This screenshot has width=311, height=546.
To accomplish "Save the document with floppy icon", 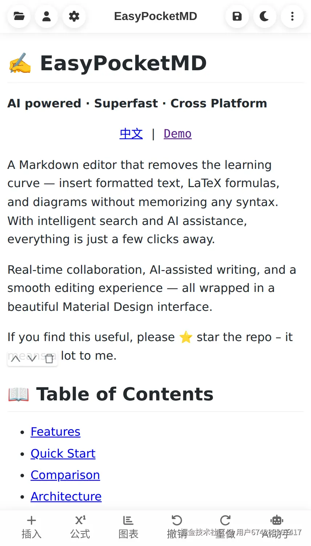I will tap(237, 16).
